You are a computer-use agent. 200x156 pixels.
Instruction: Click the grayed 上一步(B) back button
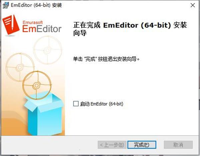pos(112,145)
